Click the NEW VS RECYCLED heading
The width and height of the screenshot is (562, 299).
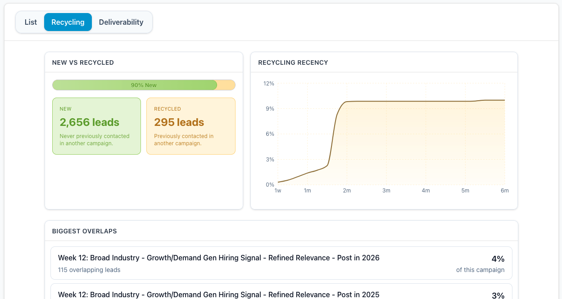(83, 62)
